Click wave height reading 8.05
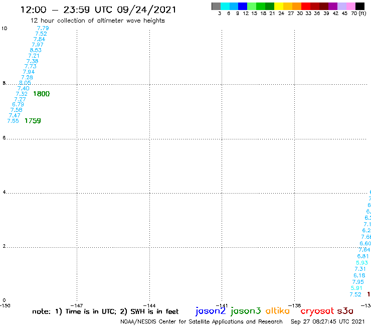Viewport: 371px width, 326px height. tap(25, 83)
